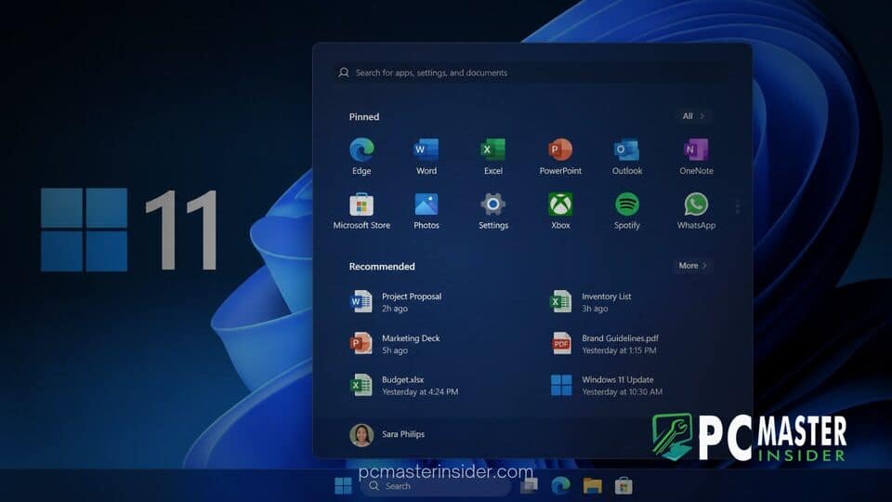The height and width of the screenshot is (502, 892).
Task: Open Edge from the taskbar
Action: (561, 485)
